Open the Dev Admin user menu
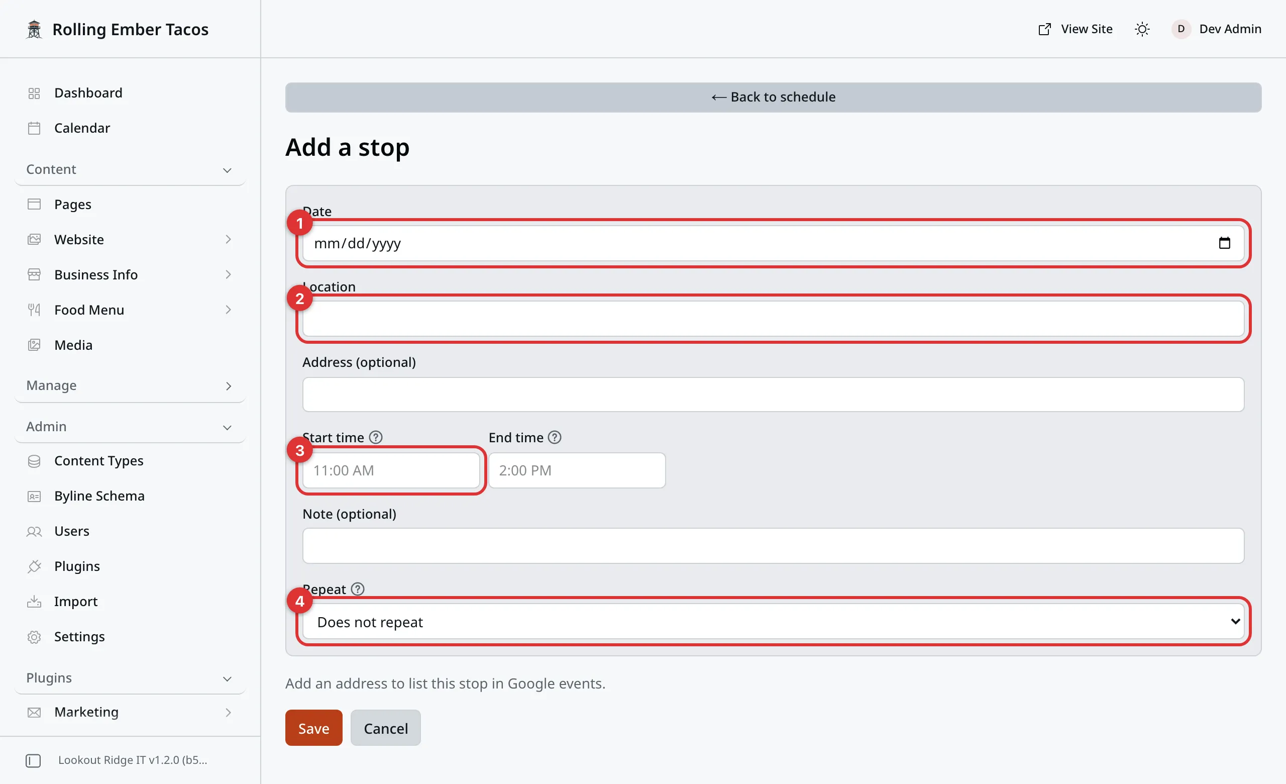Viewport: 1286px width, 784px height. click(x=1216, y=29)
